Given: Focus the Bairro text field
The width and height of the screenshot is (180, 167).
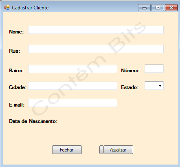Looking at the screenshot, I should click(x=72, y=69).
